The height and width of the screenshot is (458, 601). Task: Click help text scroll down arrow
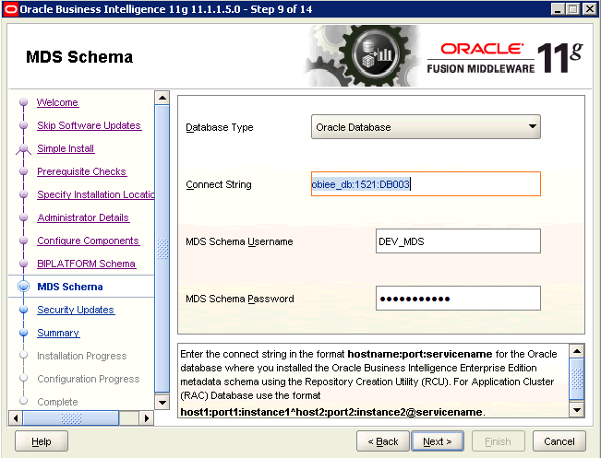click(577, 410)
